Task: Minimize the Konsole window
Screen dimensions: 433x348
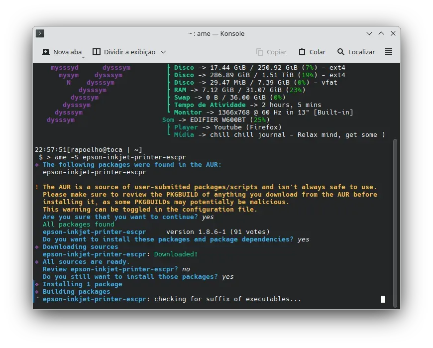Action: click(x=369, y=33)
